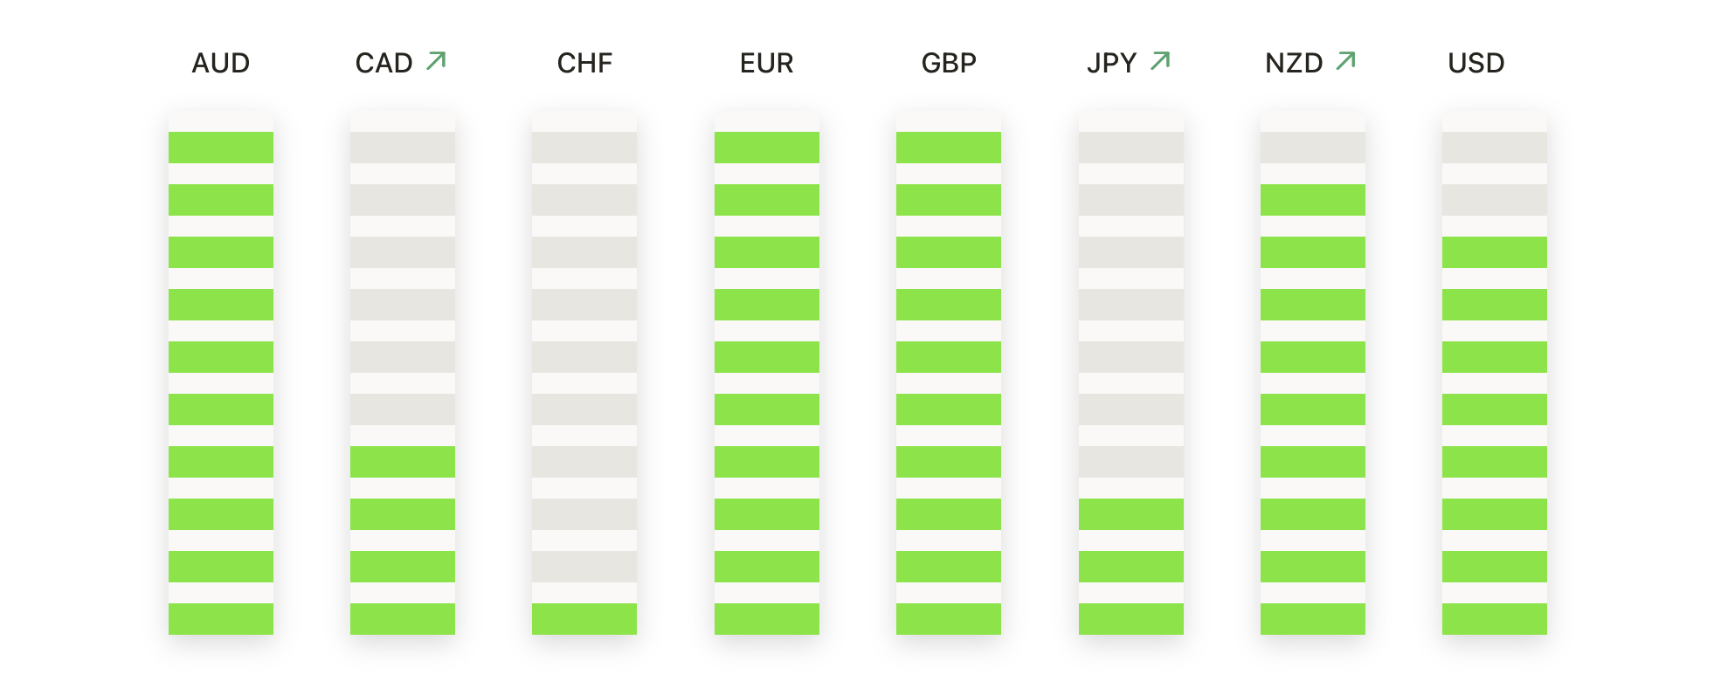
Task: Select the AUD currency label
Action: [221, 63]
